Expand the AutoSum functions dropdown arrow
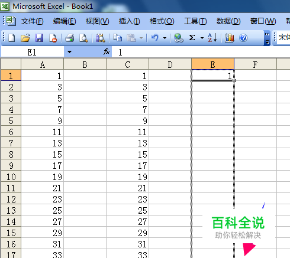This screenshot has height=258, width=290. 202,38
